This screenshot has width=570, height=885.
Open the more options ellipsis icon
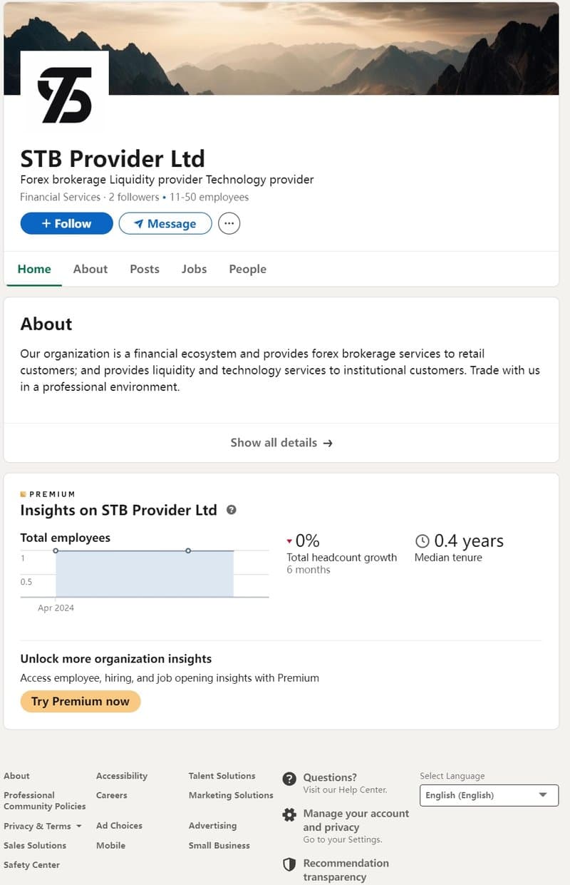(x=229, y=223)
